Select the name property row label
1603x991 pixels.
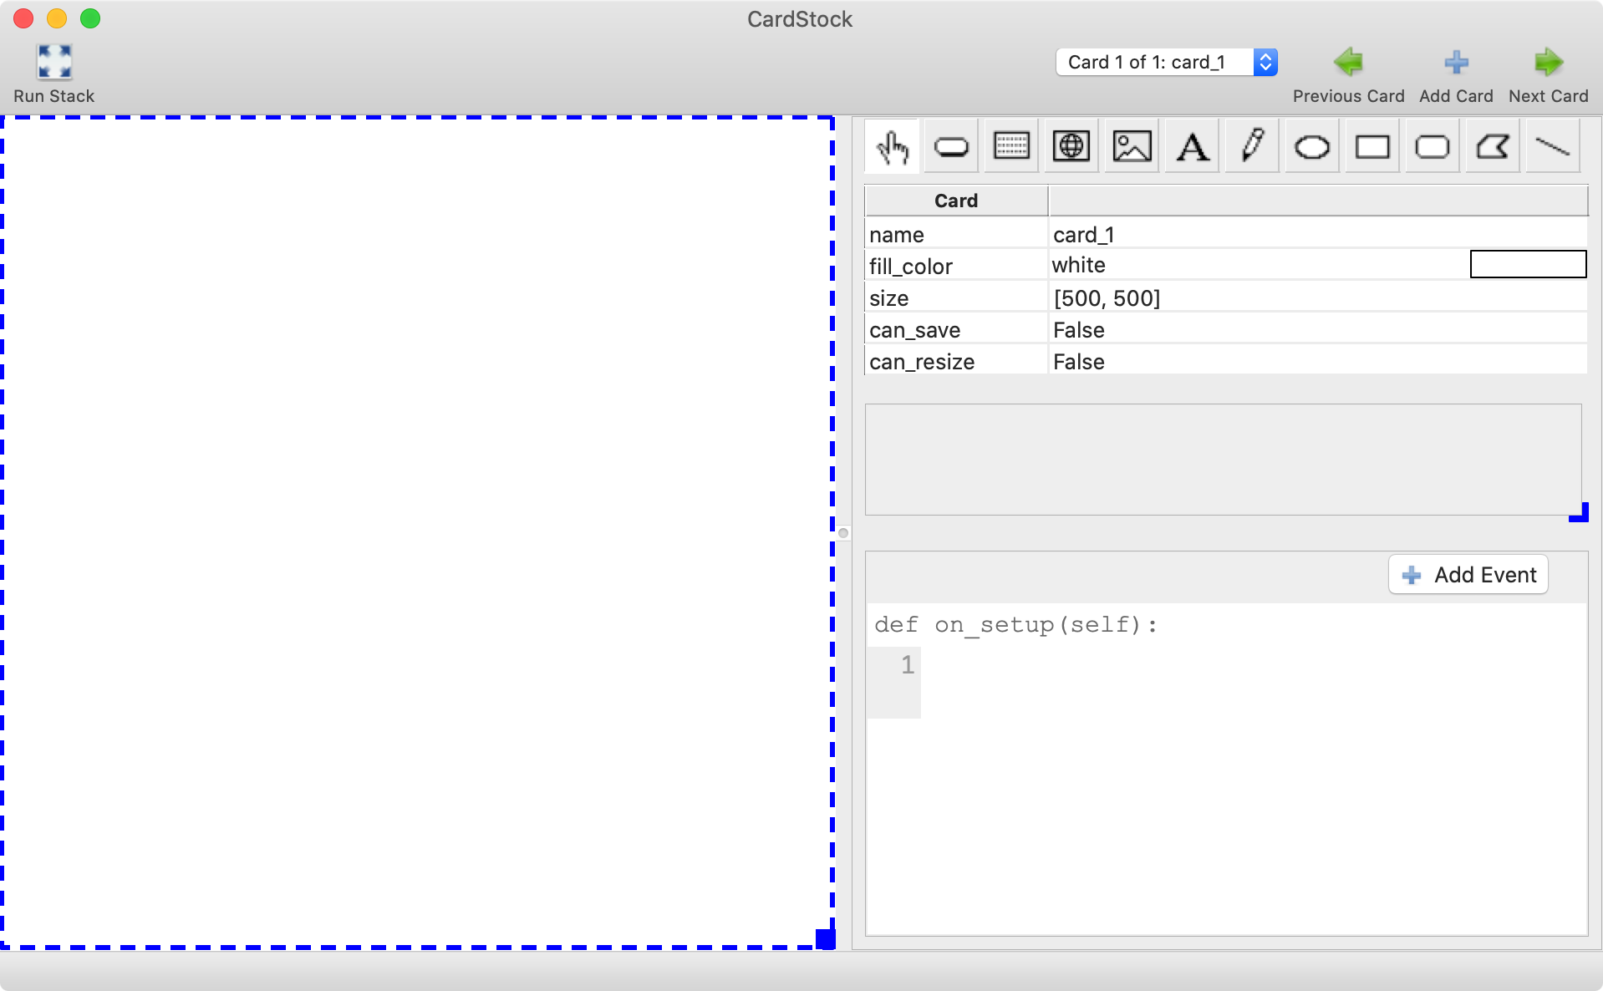[x=956, y=235]
